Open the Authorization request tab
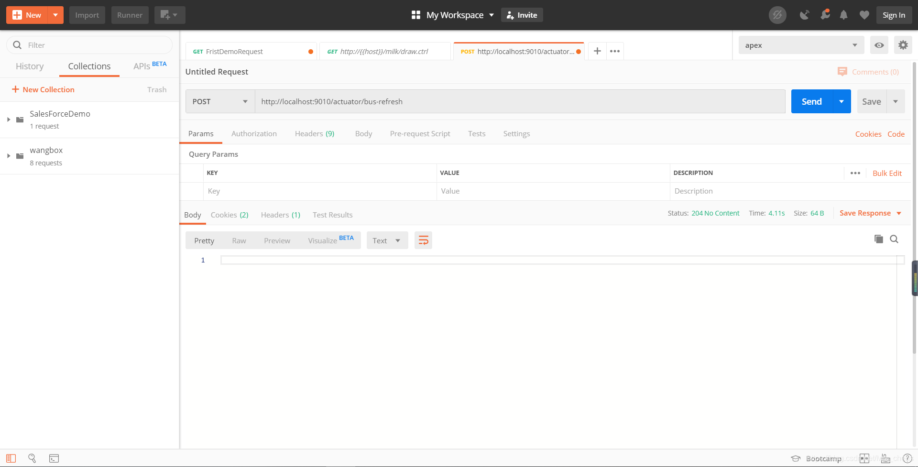The image size is (918, 467). (x=254, y=134)
